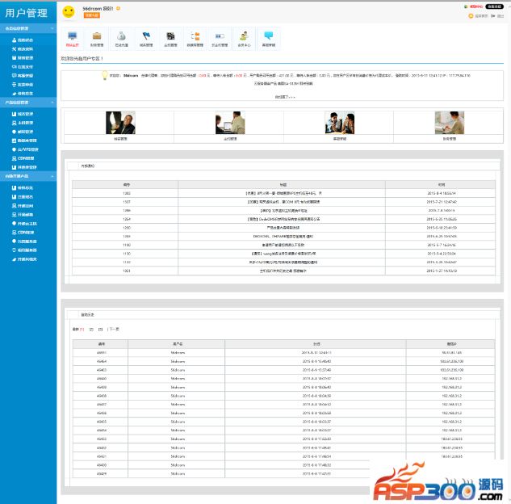511x504 pixels.
Task: Open the businessman-in-suit photo thumbnail
Action: click(120, 123)
